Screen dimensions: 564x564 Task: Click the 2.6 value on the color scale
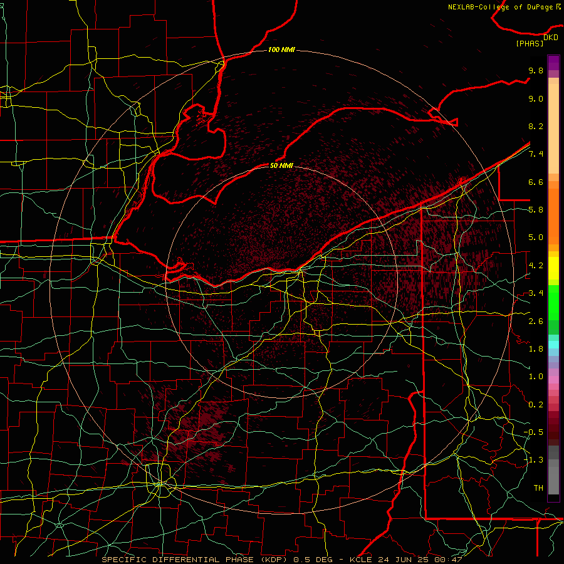pos(536,321)
